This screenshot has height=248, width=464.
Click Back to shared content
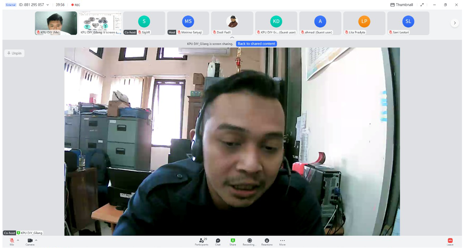coord(256,43)
